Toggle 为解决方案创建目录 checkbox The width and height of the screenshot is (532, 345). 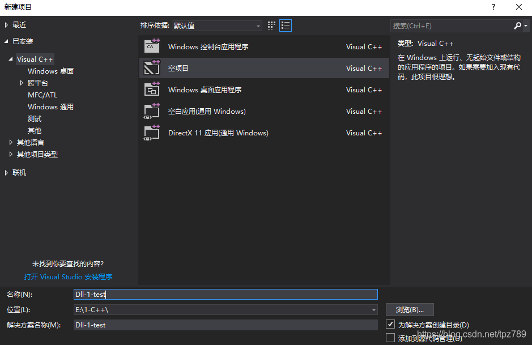click(390, 324)
